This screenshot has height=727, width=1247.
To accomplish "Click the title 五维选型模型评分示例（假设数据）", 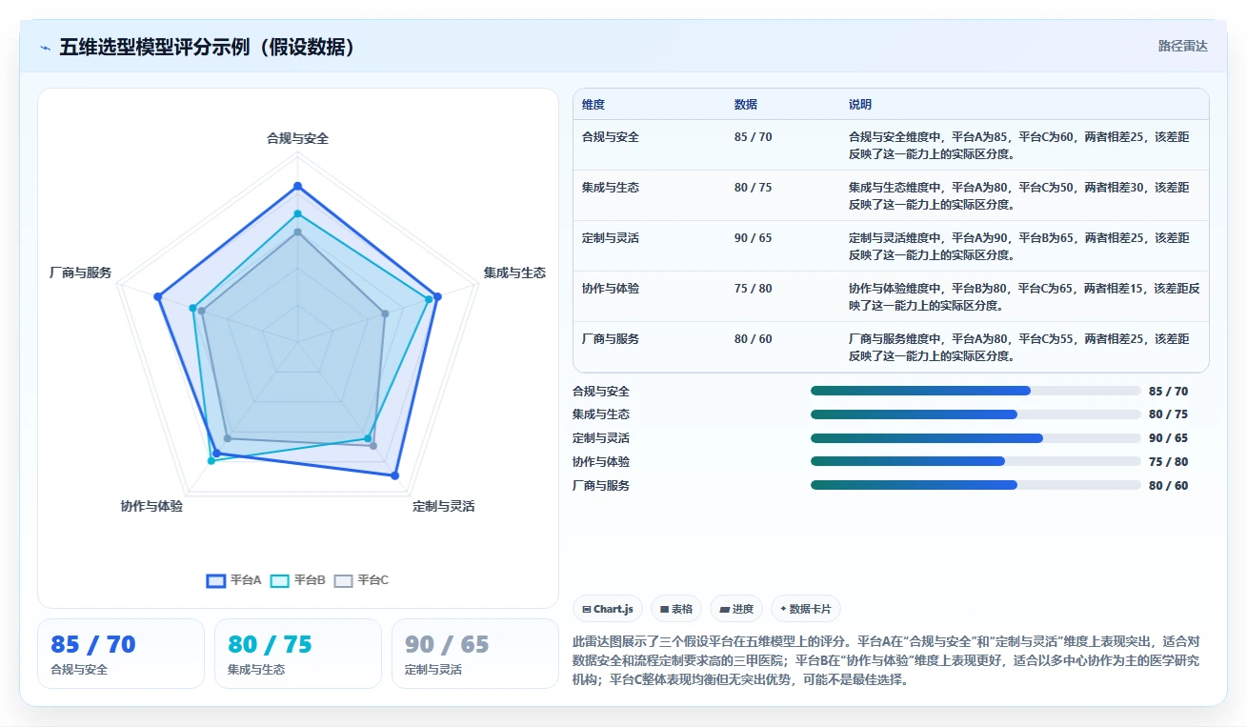I will click(x=208, y=48).
